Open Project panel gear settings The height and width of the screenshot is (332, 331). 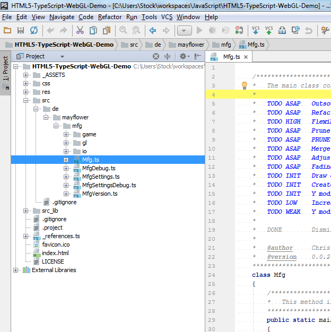184,56
